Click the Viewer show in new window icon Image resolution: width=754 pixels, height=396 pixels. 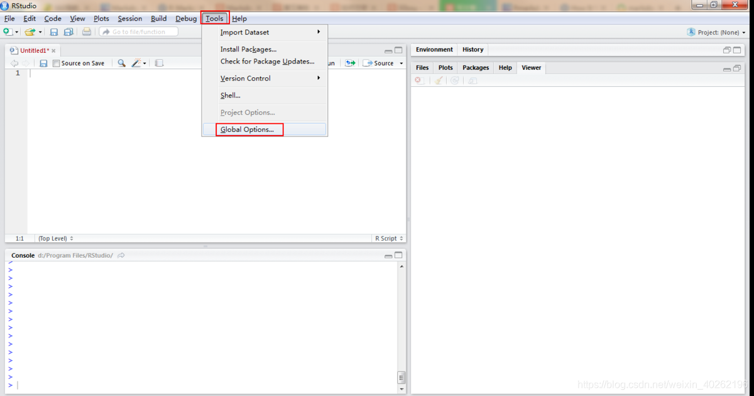472,81
